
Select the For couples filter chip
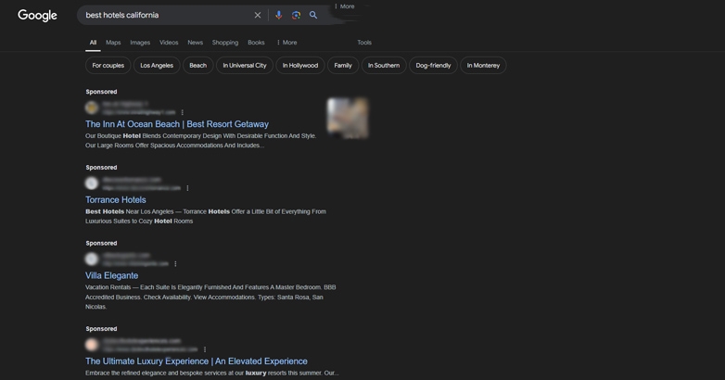click(108, 66)
